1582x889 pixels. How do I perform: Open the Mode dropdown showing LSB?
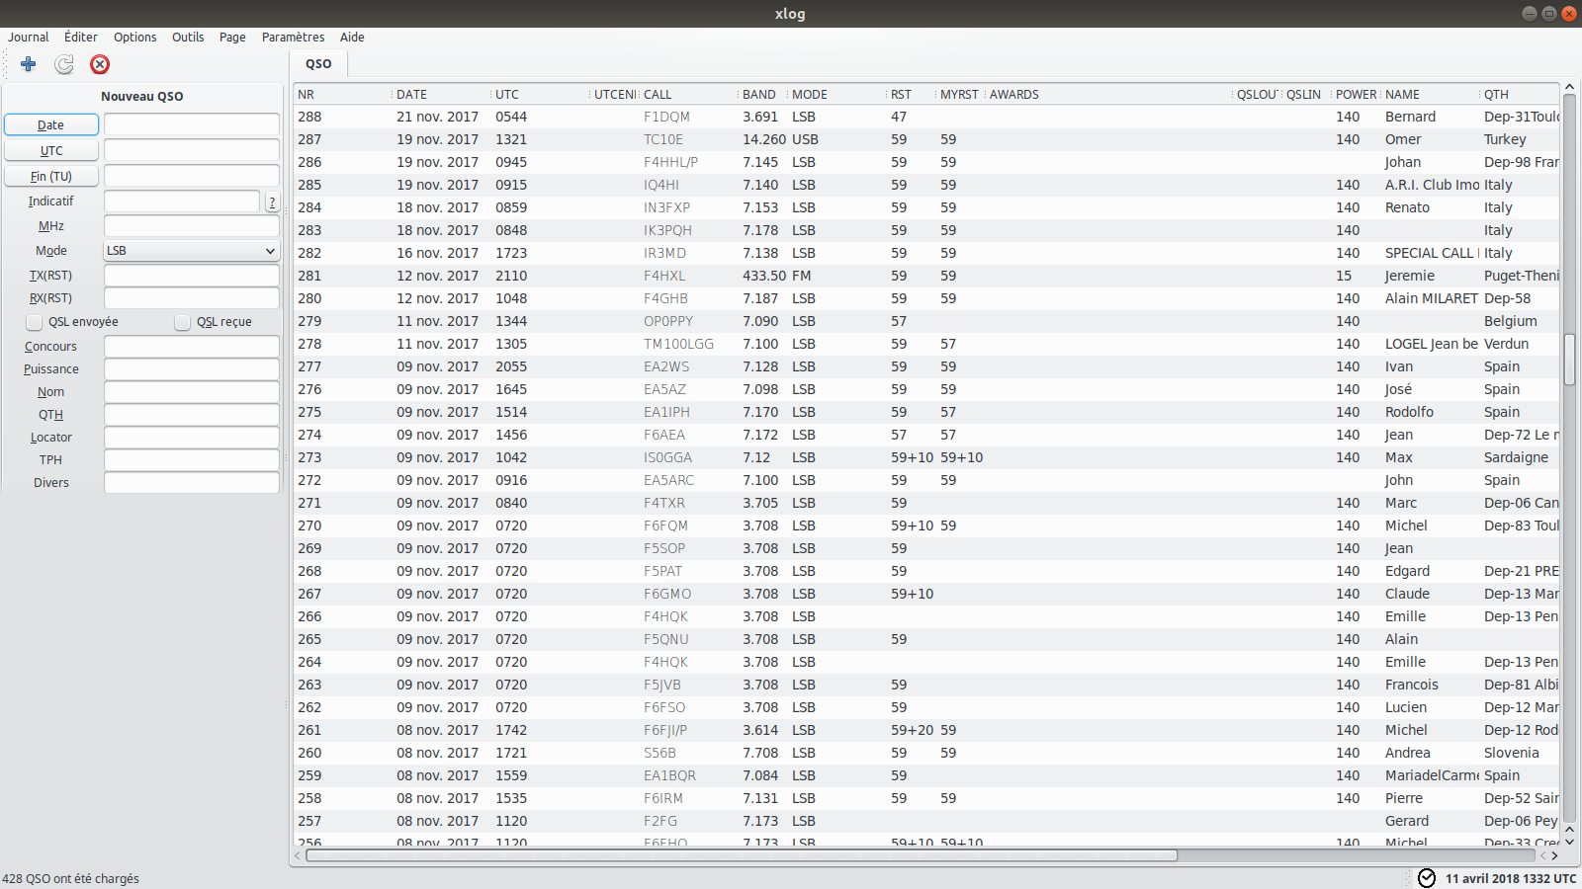pyautogui.click(x=192, y=251)
